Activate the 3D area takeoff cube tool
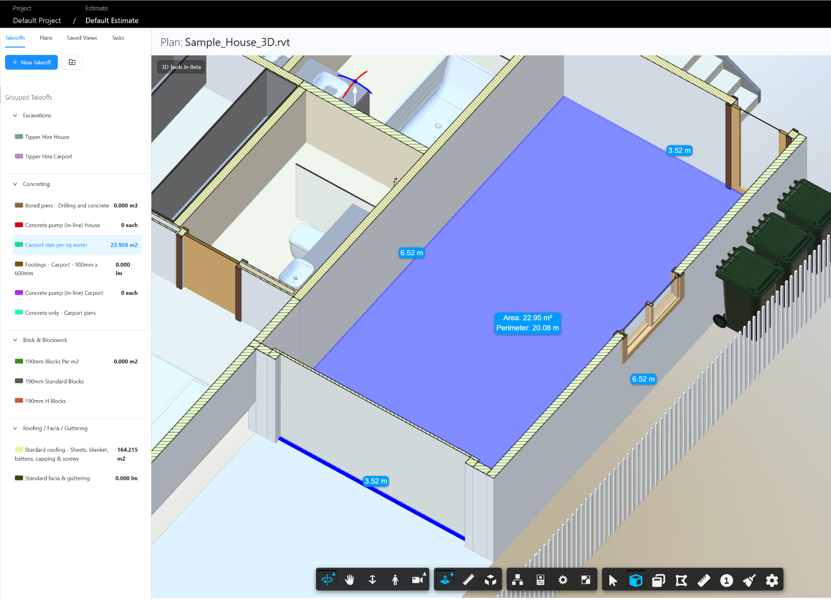The width and height of the screenshot is (831, 600). tap(636, 581)
